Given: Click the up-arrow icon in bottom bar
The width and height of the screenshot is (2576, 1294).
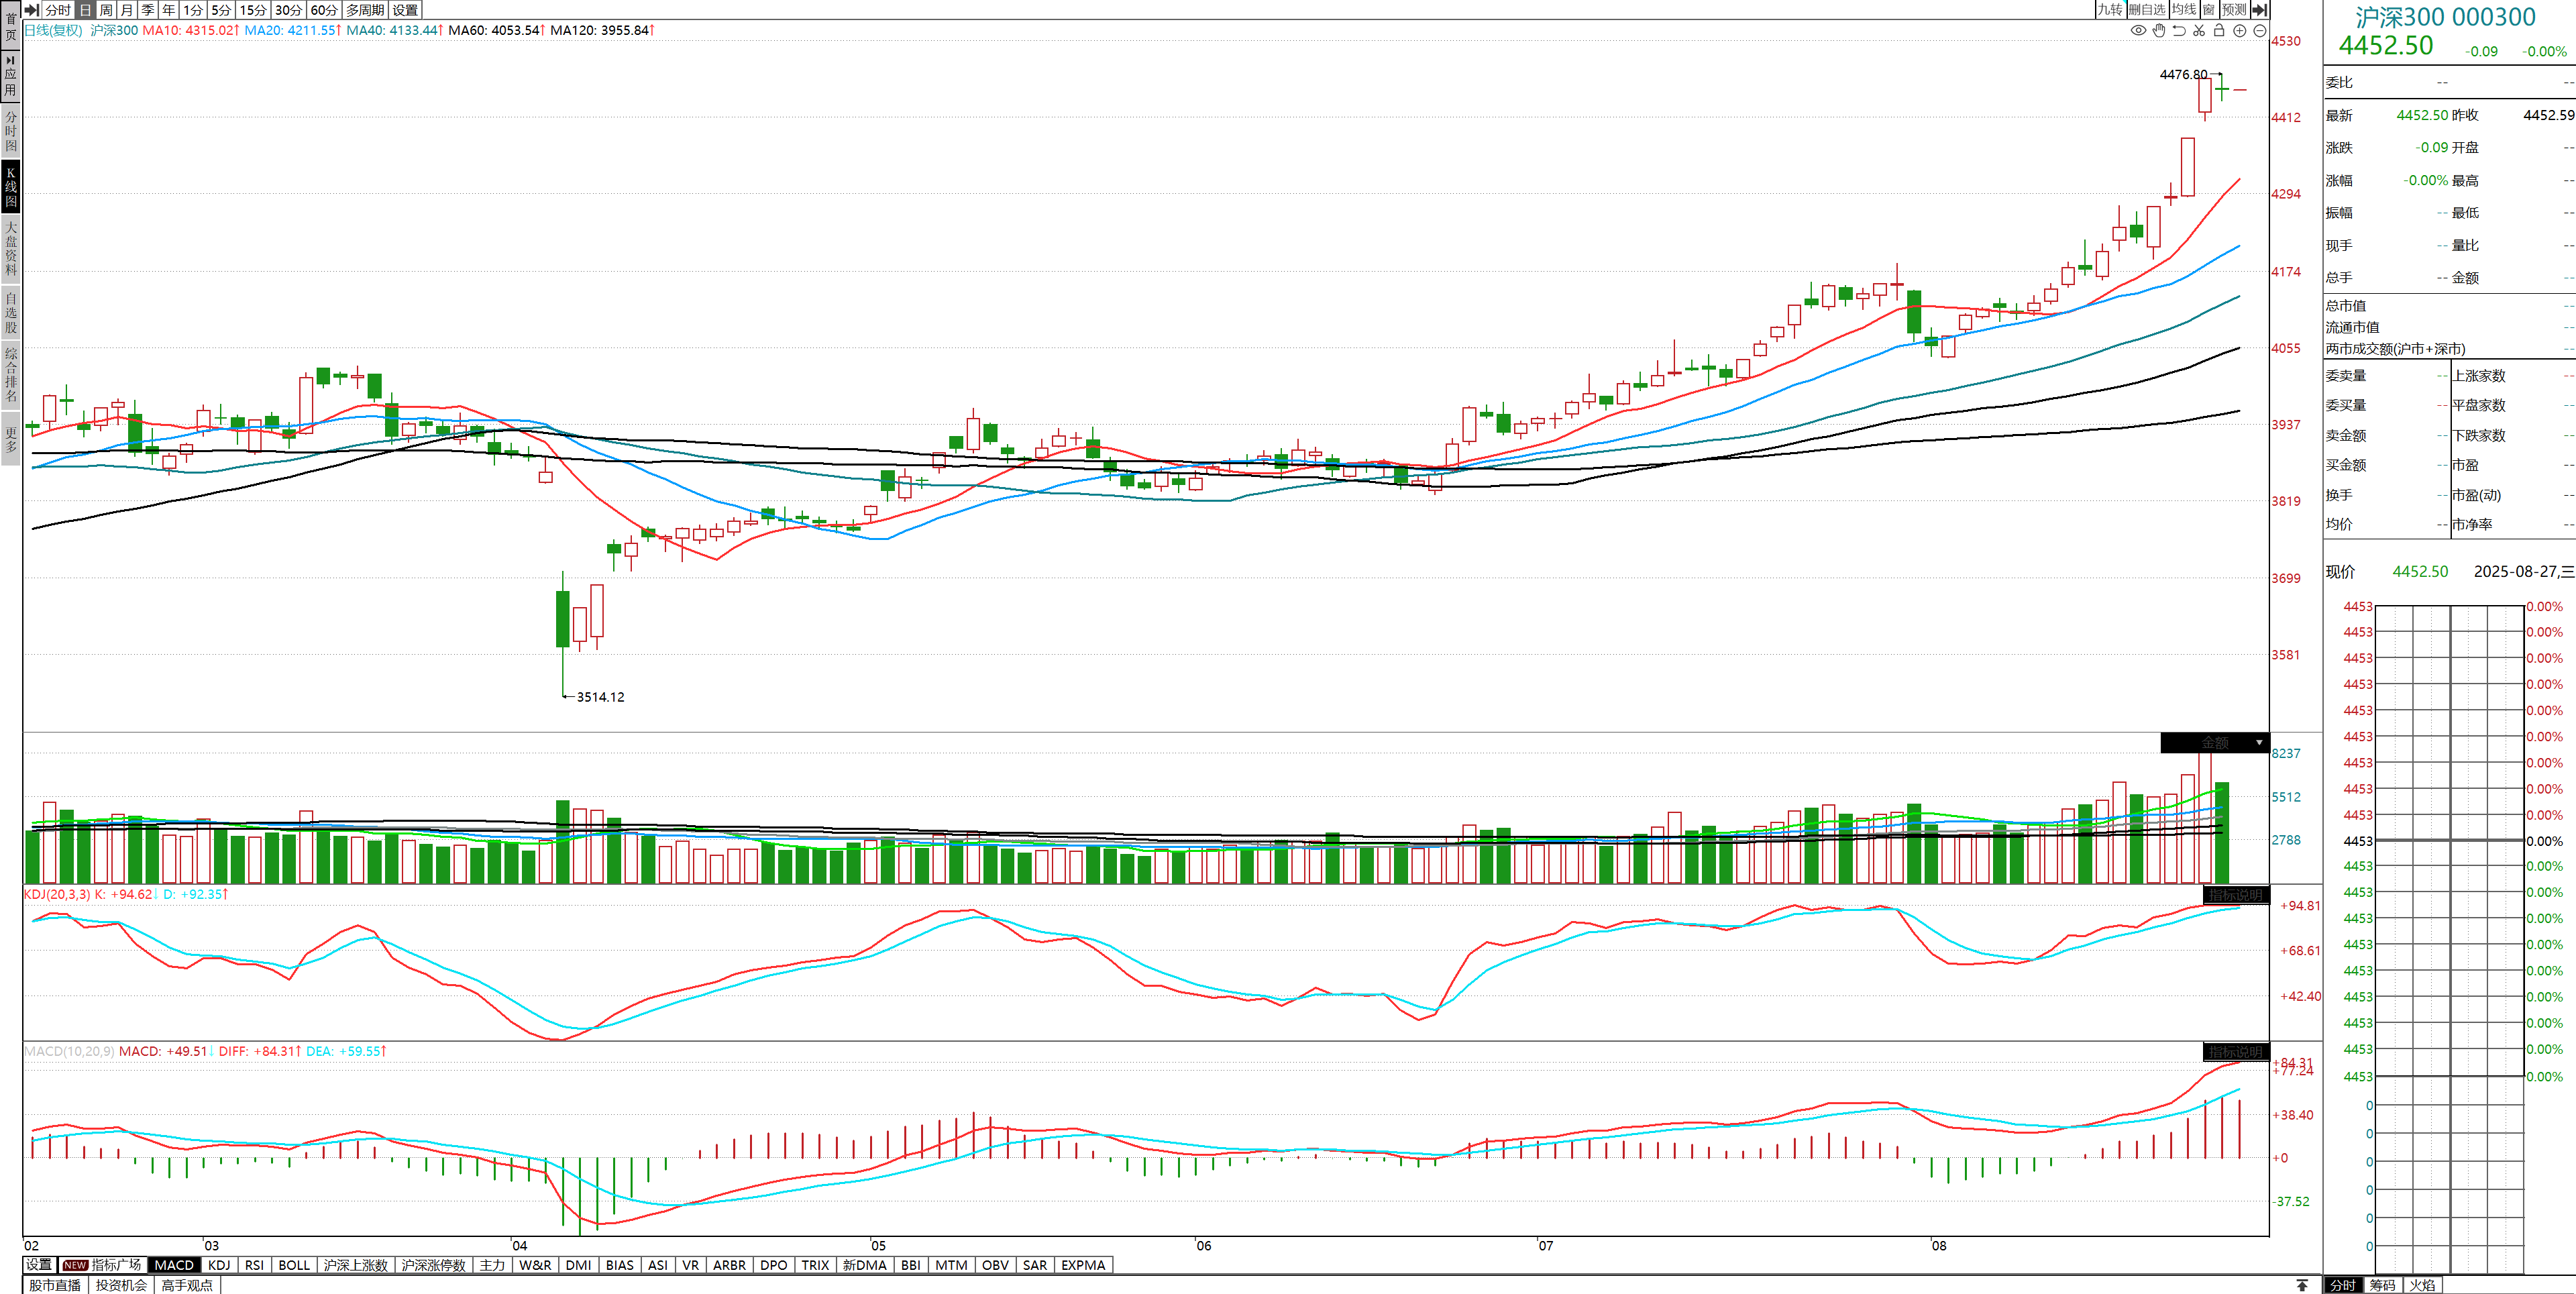Looking at the screenshot, I should (2302, 1285).
